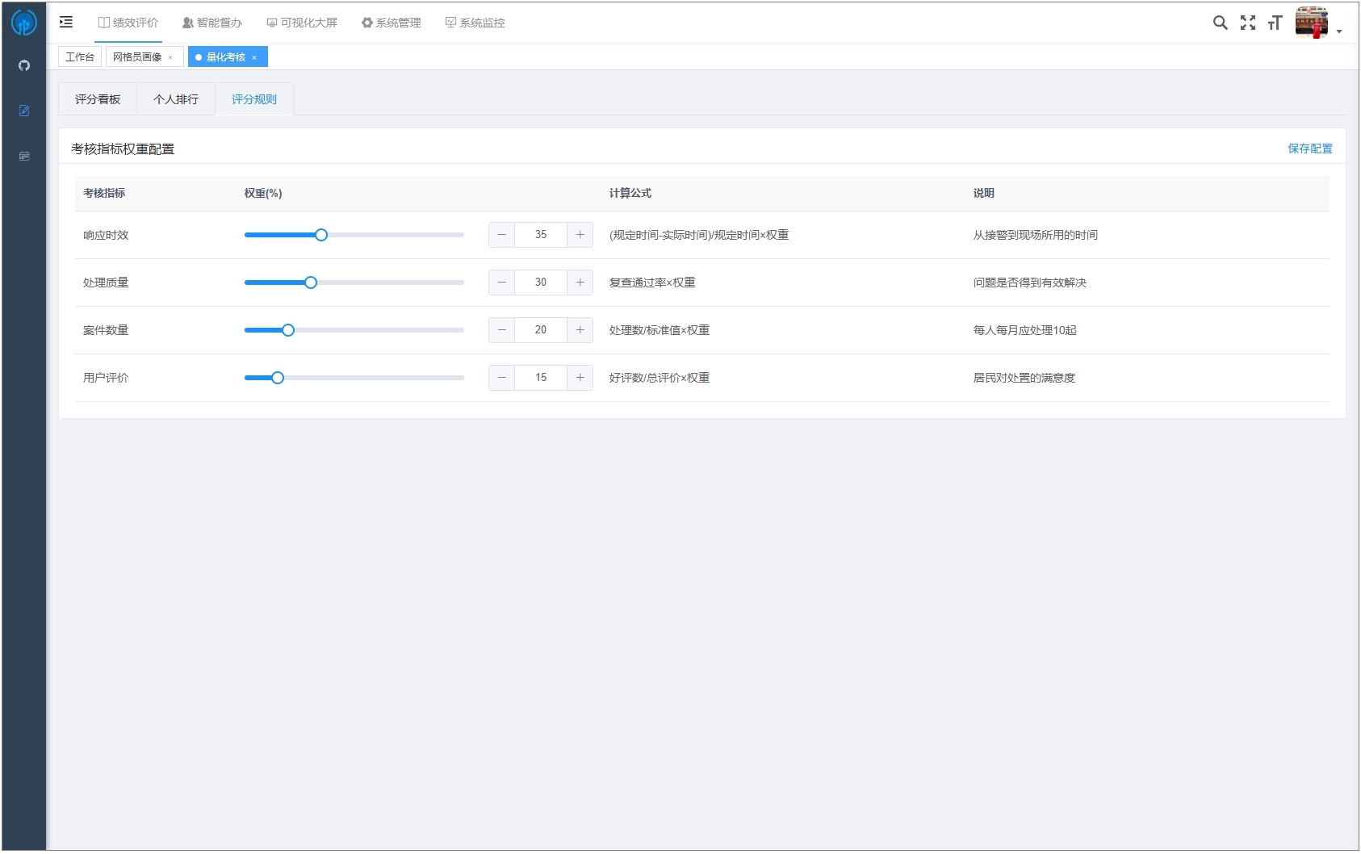Expand the user avatar dropdown arrow
1361x854 pixels.
(1339, 31)
